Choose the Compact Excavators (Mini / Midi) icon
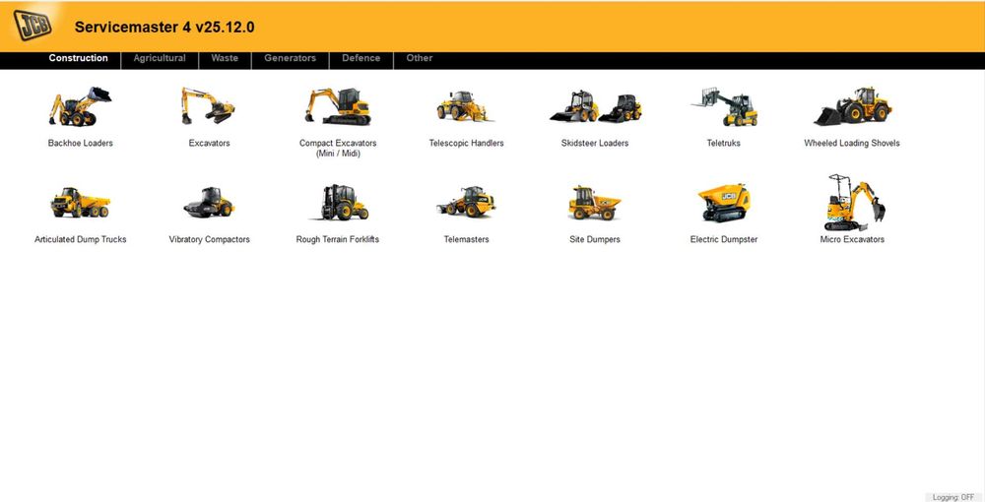The image size is (985, 502). point(338,106)
